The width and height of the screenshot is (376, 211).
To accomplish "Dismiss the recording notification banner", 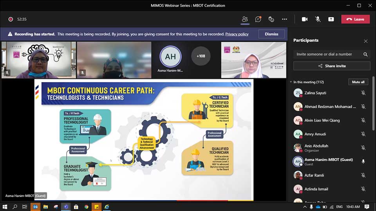I will [x=271, y=34].
